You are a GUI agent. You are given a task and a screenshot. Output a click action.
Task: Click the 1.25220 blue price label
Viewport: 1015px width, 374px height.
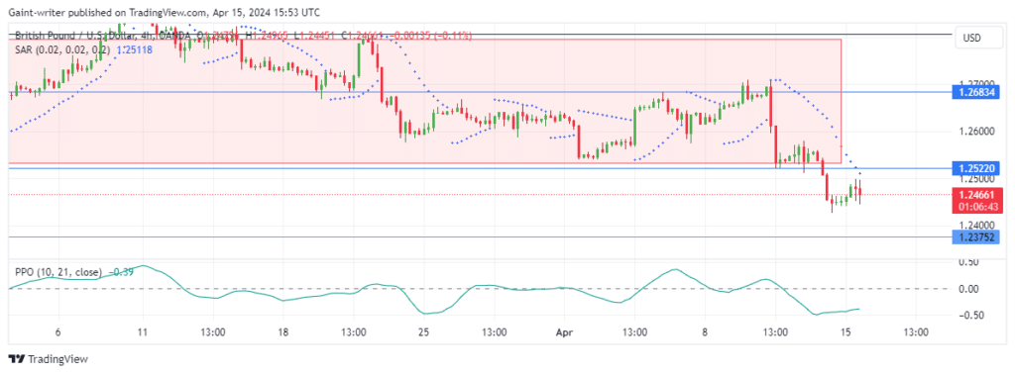976,168
